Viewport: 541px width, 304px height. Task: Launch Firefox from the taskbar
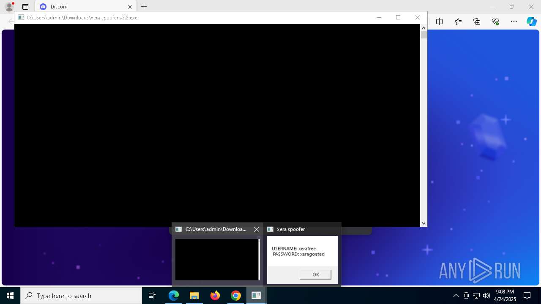(x=215, y=296)
